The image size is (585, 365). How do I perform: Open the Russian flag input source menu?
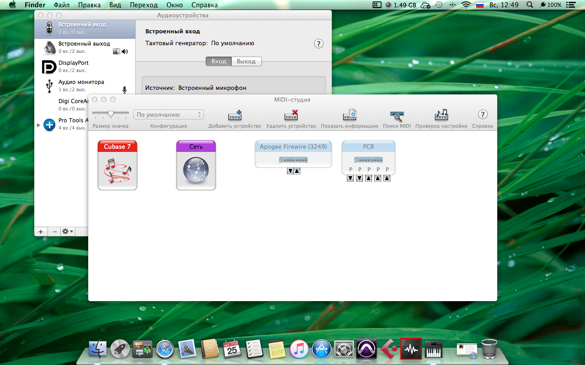pyautogui.click(x=480, y=5)
